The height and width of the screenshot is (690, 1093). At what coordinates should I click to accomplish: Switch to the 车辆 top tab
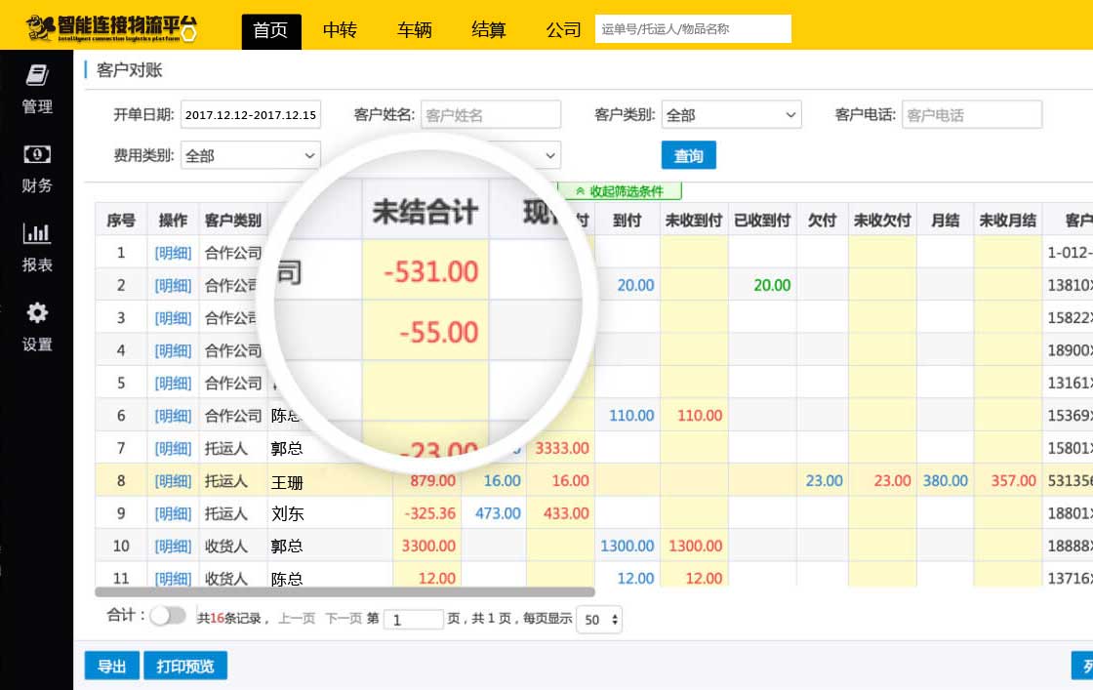pyautogui.click(x=414, y=30)
